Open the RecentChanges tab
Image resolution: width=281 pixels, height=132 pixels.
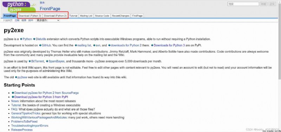120,16
